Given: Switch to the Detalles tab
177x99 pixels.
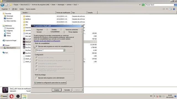Looking at the screenshot, I should pyautogui.click(x=54, y=30).
